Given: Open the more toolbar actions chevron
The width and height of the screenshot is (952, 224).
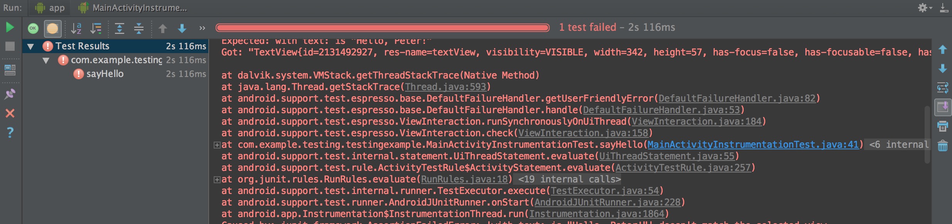Looking at the screenshot, I should coord(202,28).
